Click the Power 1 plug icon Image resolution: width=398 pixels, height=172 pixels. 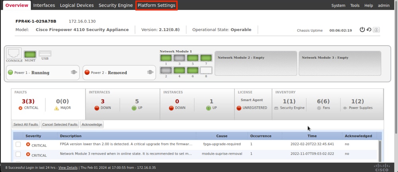point(74,72)
